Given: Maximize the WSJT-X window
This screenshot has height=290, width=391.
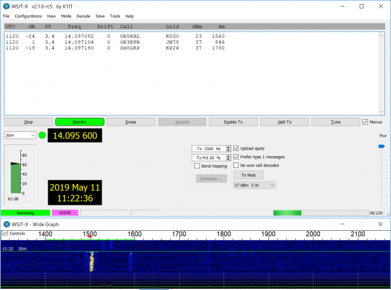Looking at the screenshot, I should (362, 6).
